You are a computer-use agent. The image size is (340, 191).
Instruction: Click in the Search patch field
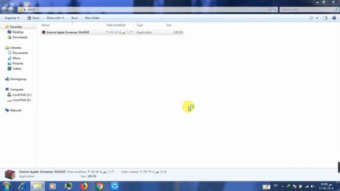click(307, 10)
